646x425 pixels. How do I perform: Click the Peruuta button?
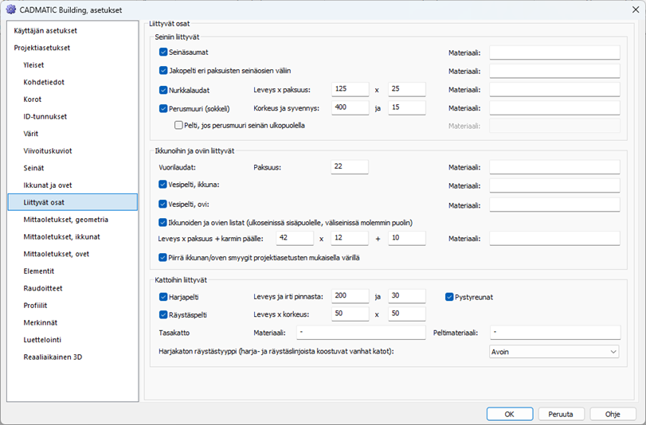[561, 414]
